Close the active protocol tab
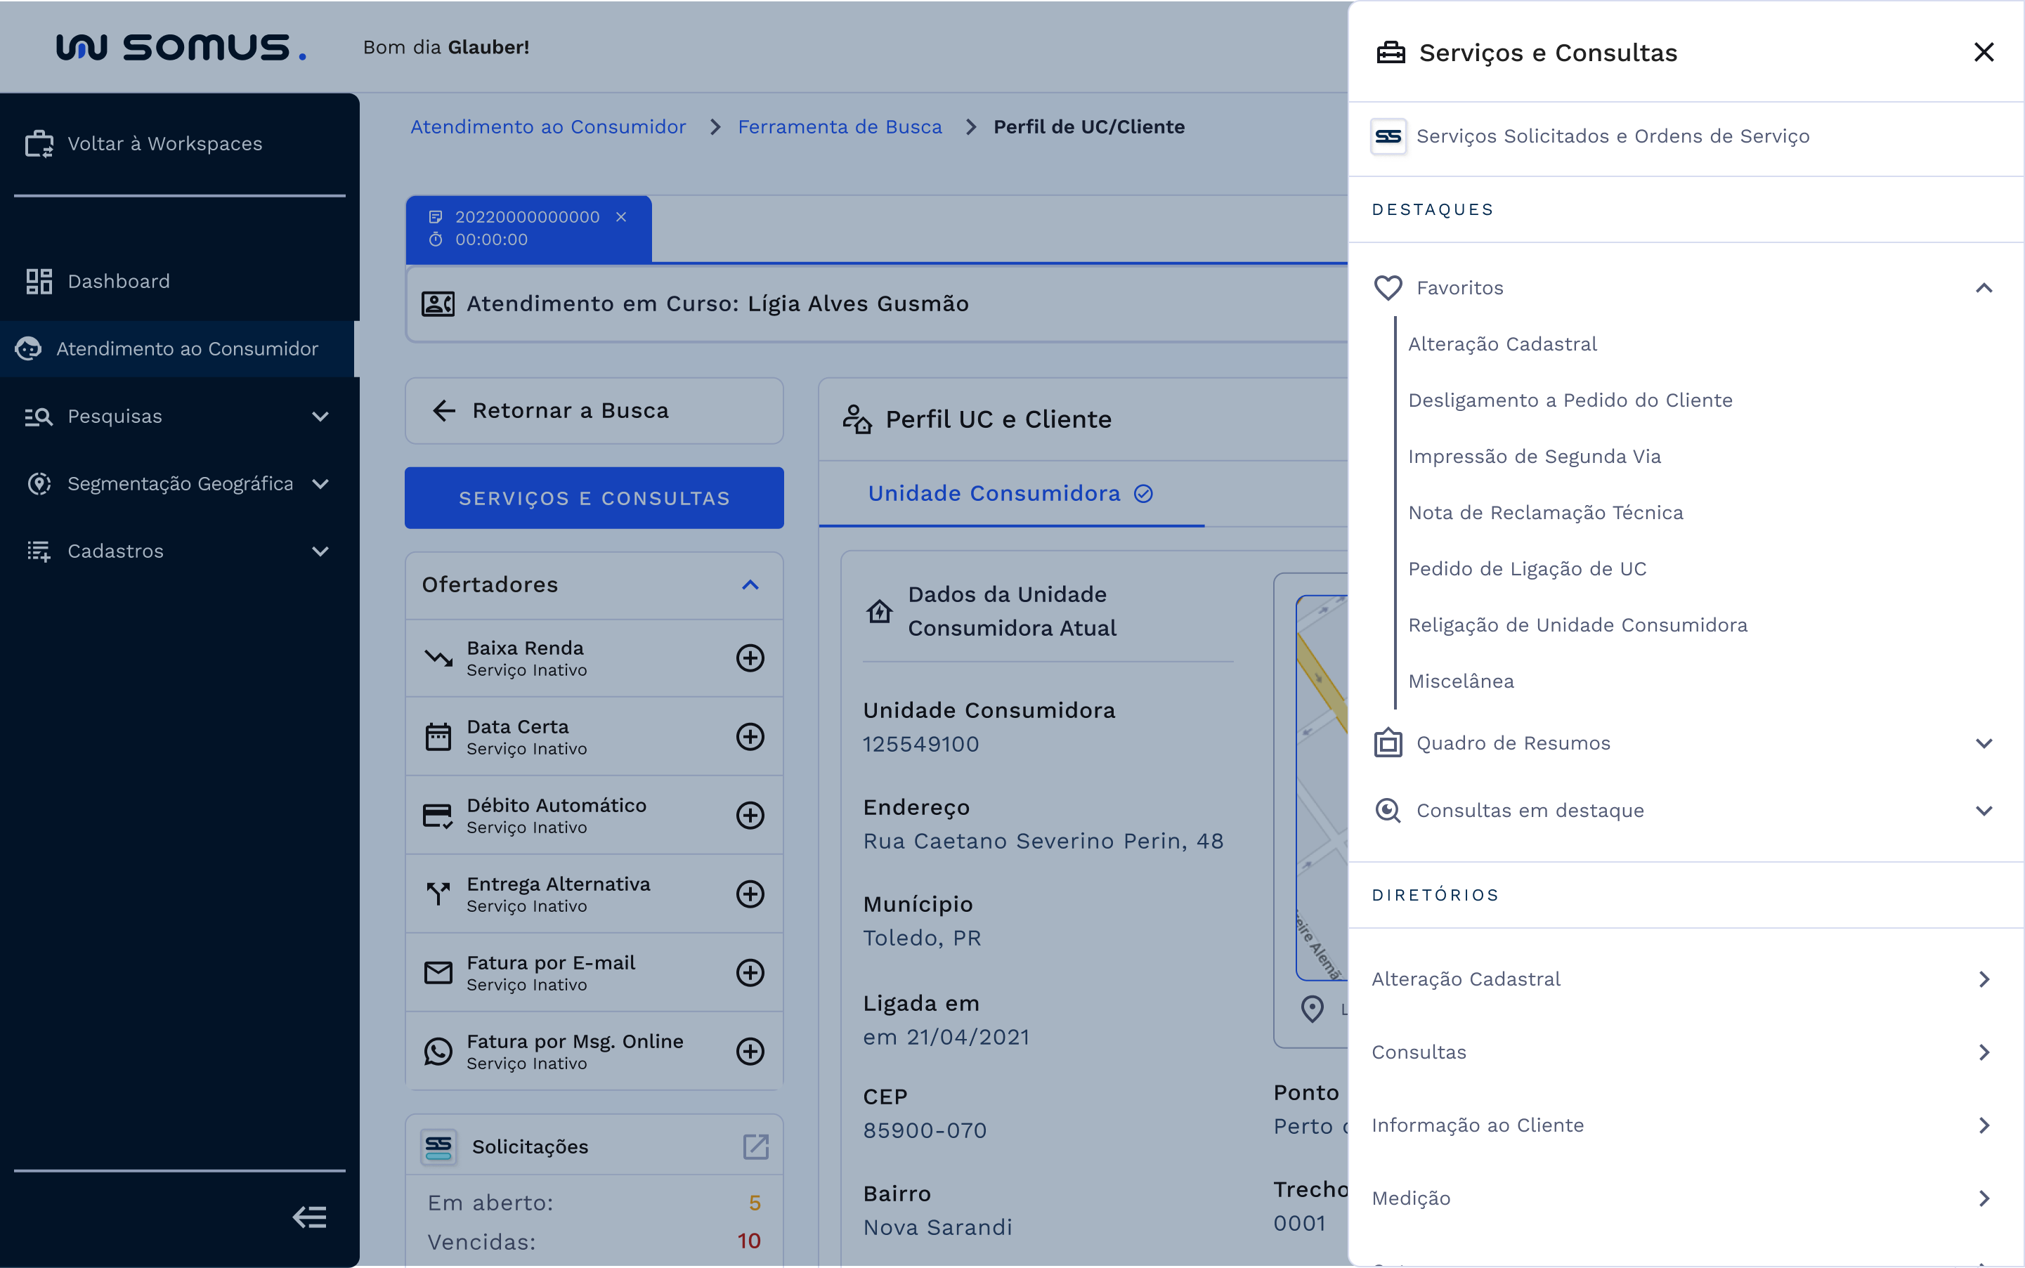This screenshot has height=1268, width=2025. click(620, 216)
